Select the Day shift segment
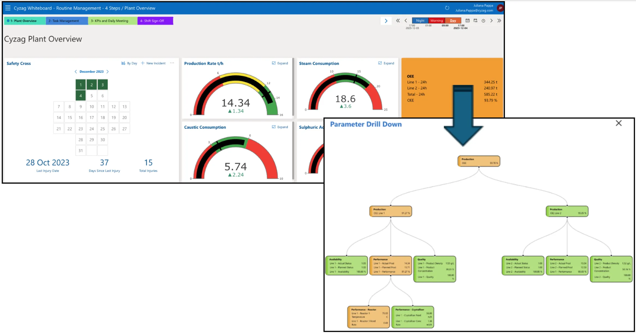 tap(453, 20)
